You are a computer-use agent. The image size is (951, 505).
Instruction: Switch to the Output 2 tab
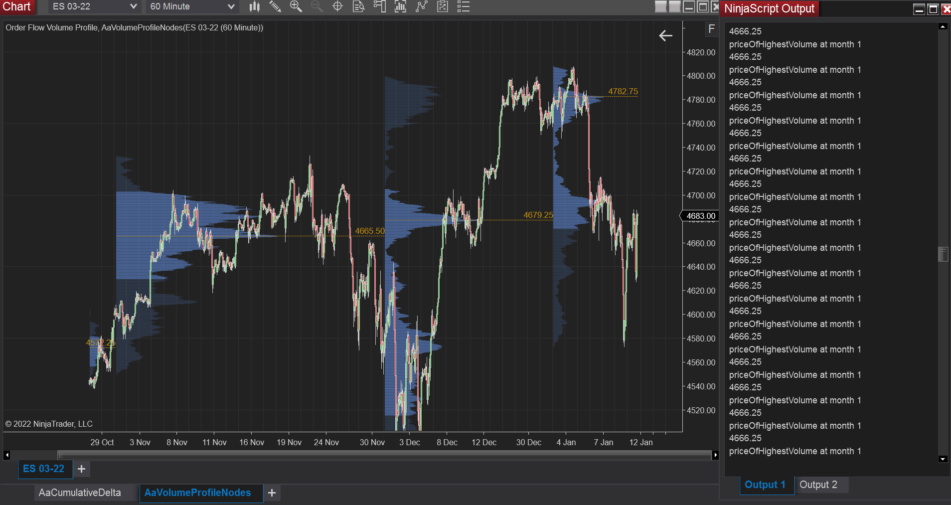pos(818,485)
